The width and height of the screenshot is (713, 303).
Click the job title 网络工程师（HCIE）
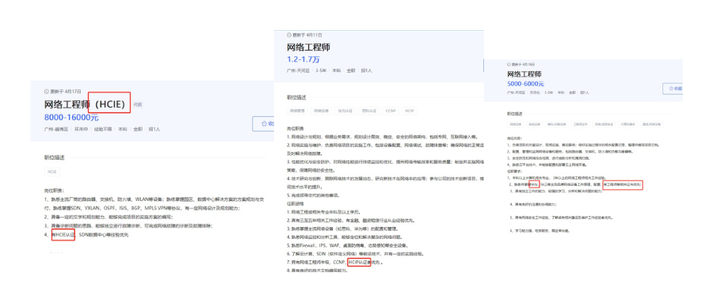coord(85,104)
